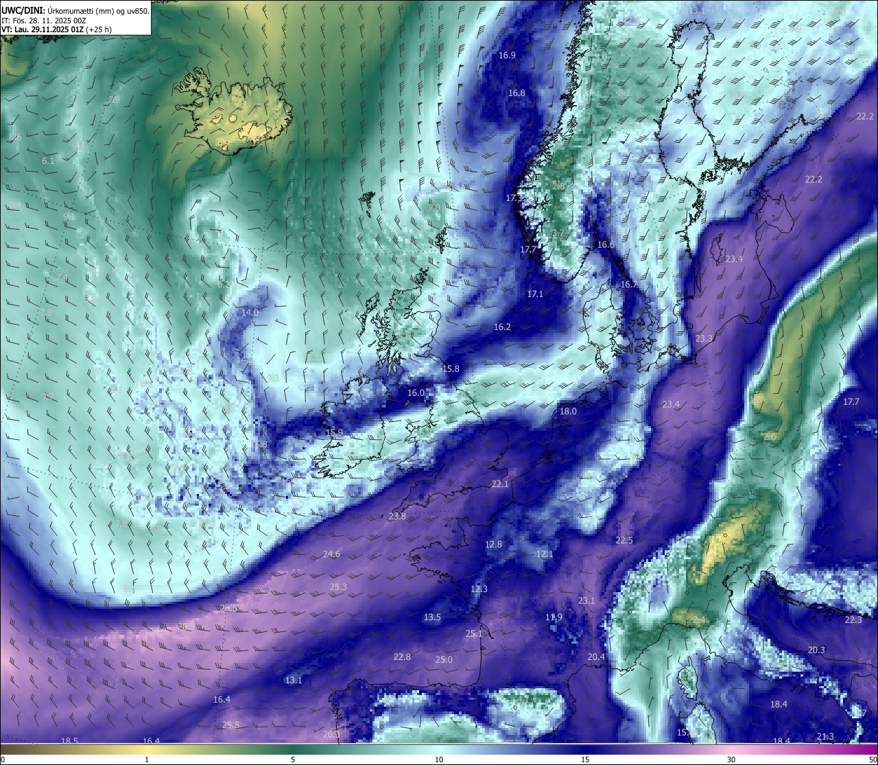The width and height of the screenshot is (878, 765).
Task: Click the 11.9 value label
Action: 554,617
